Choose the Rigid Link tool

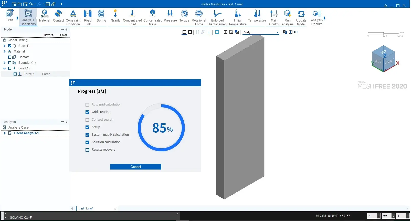88,17
